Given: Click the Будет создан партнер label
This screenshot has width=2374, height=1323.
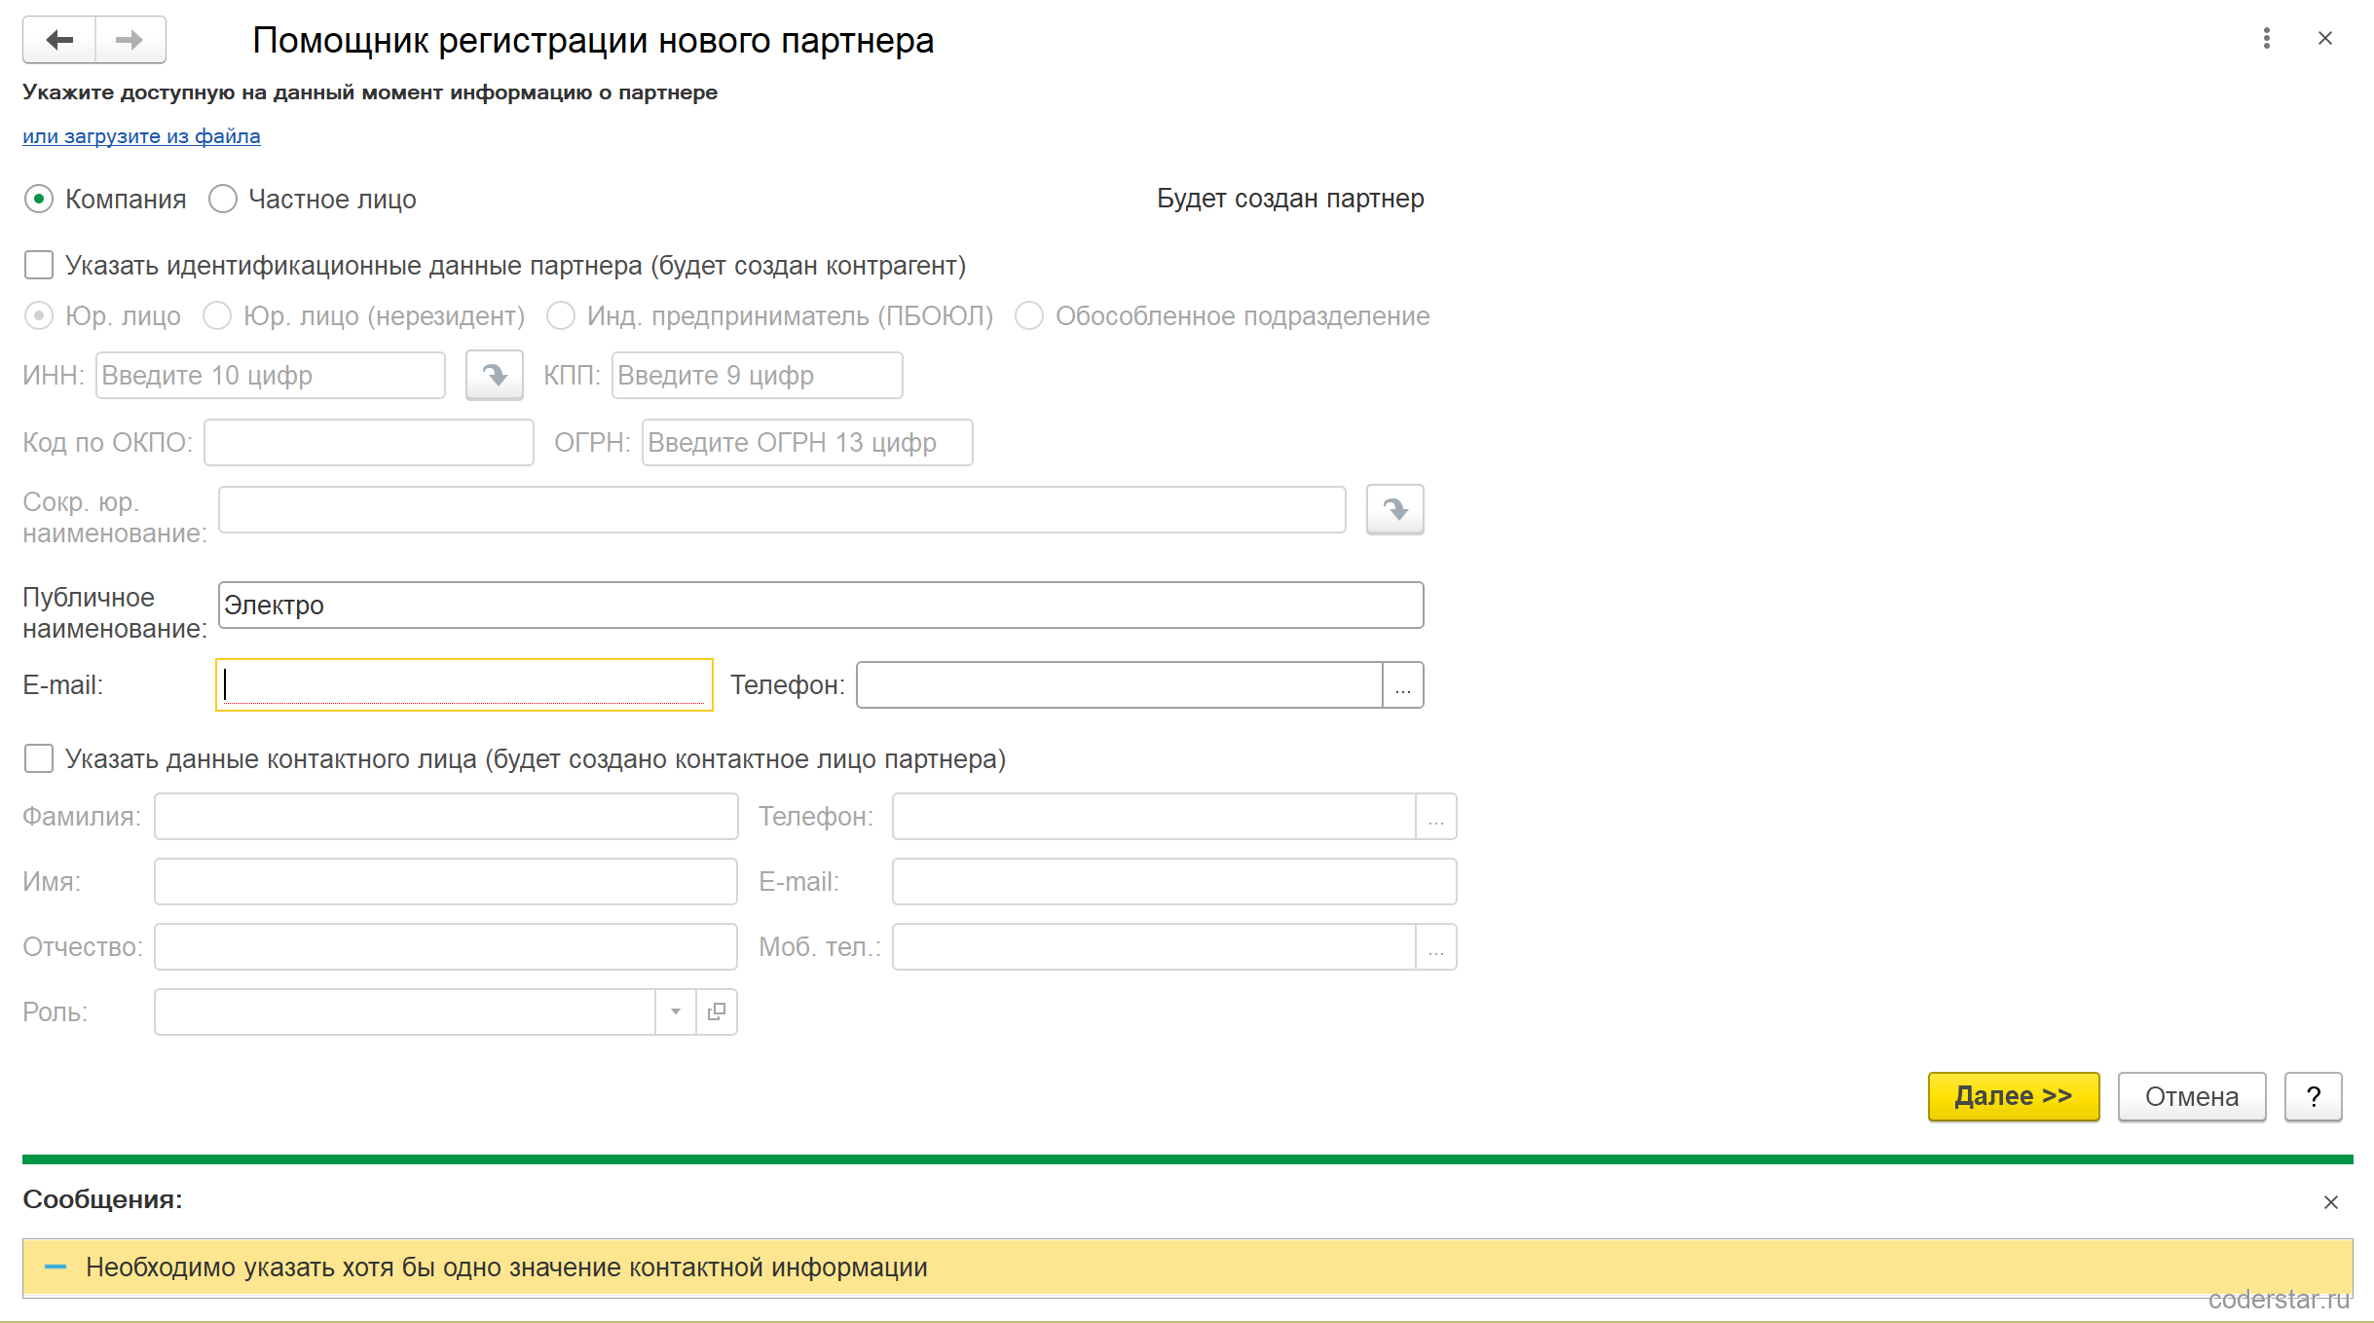Looking at the screenshot, I should (1290, 199).
